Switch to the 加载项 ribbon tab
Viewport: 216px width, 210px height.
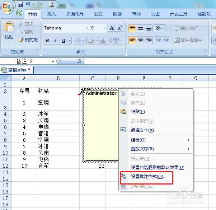click(x=204, y=14)
